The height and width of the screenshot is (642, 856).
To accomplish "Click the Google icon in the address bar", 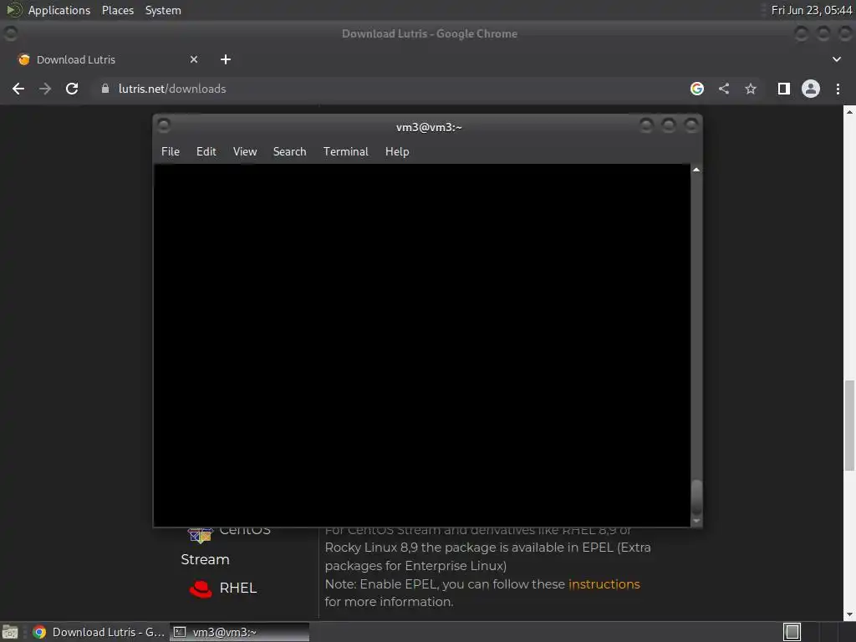I will (697, 89).
